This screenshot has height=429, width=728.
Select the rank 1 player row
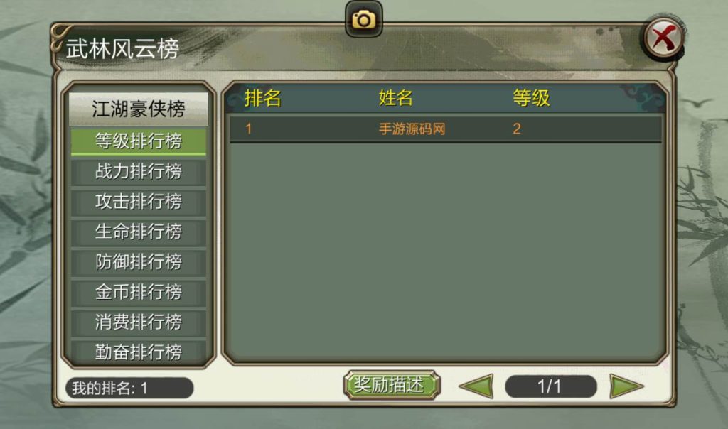click(445, 129)
